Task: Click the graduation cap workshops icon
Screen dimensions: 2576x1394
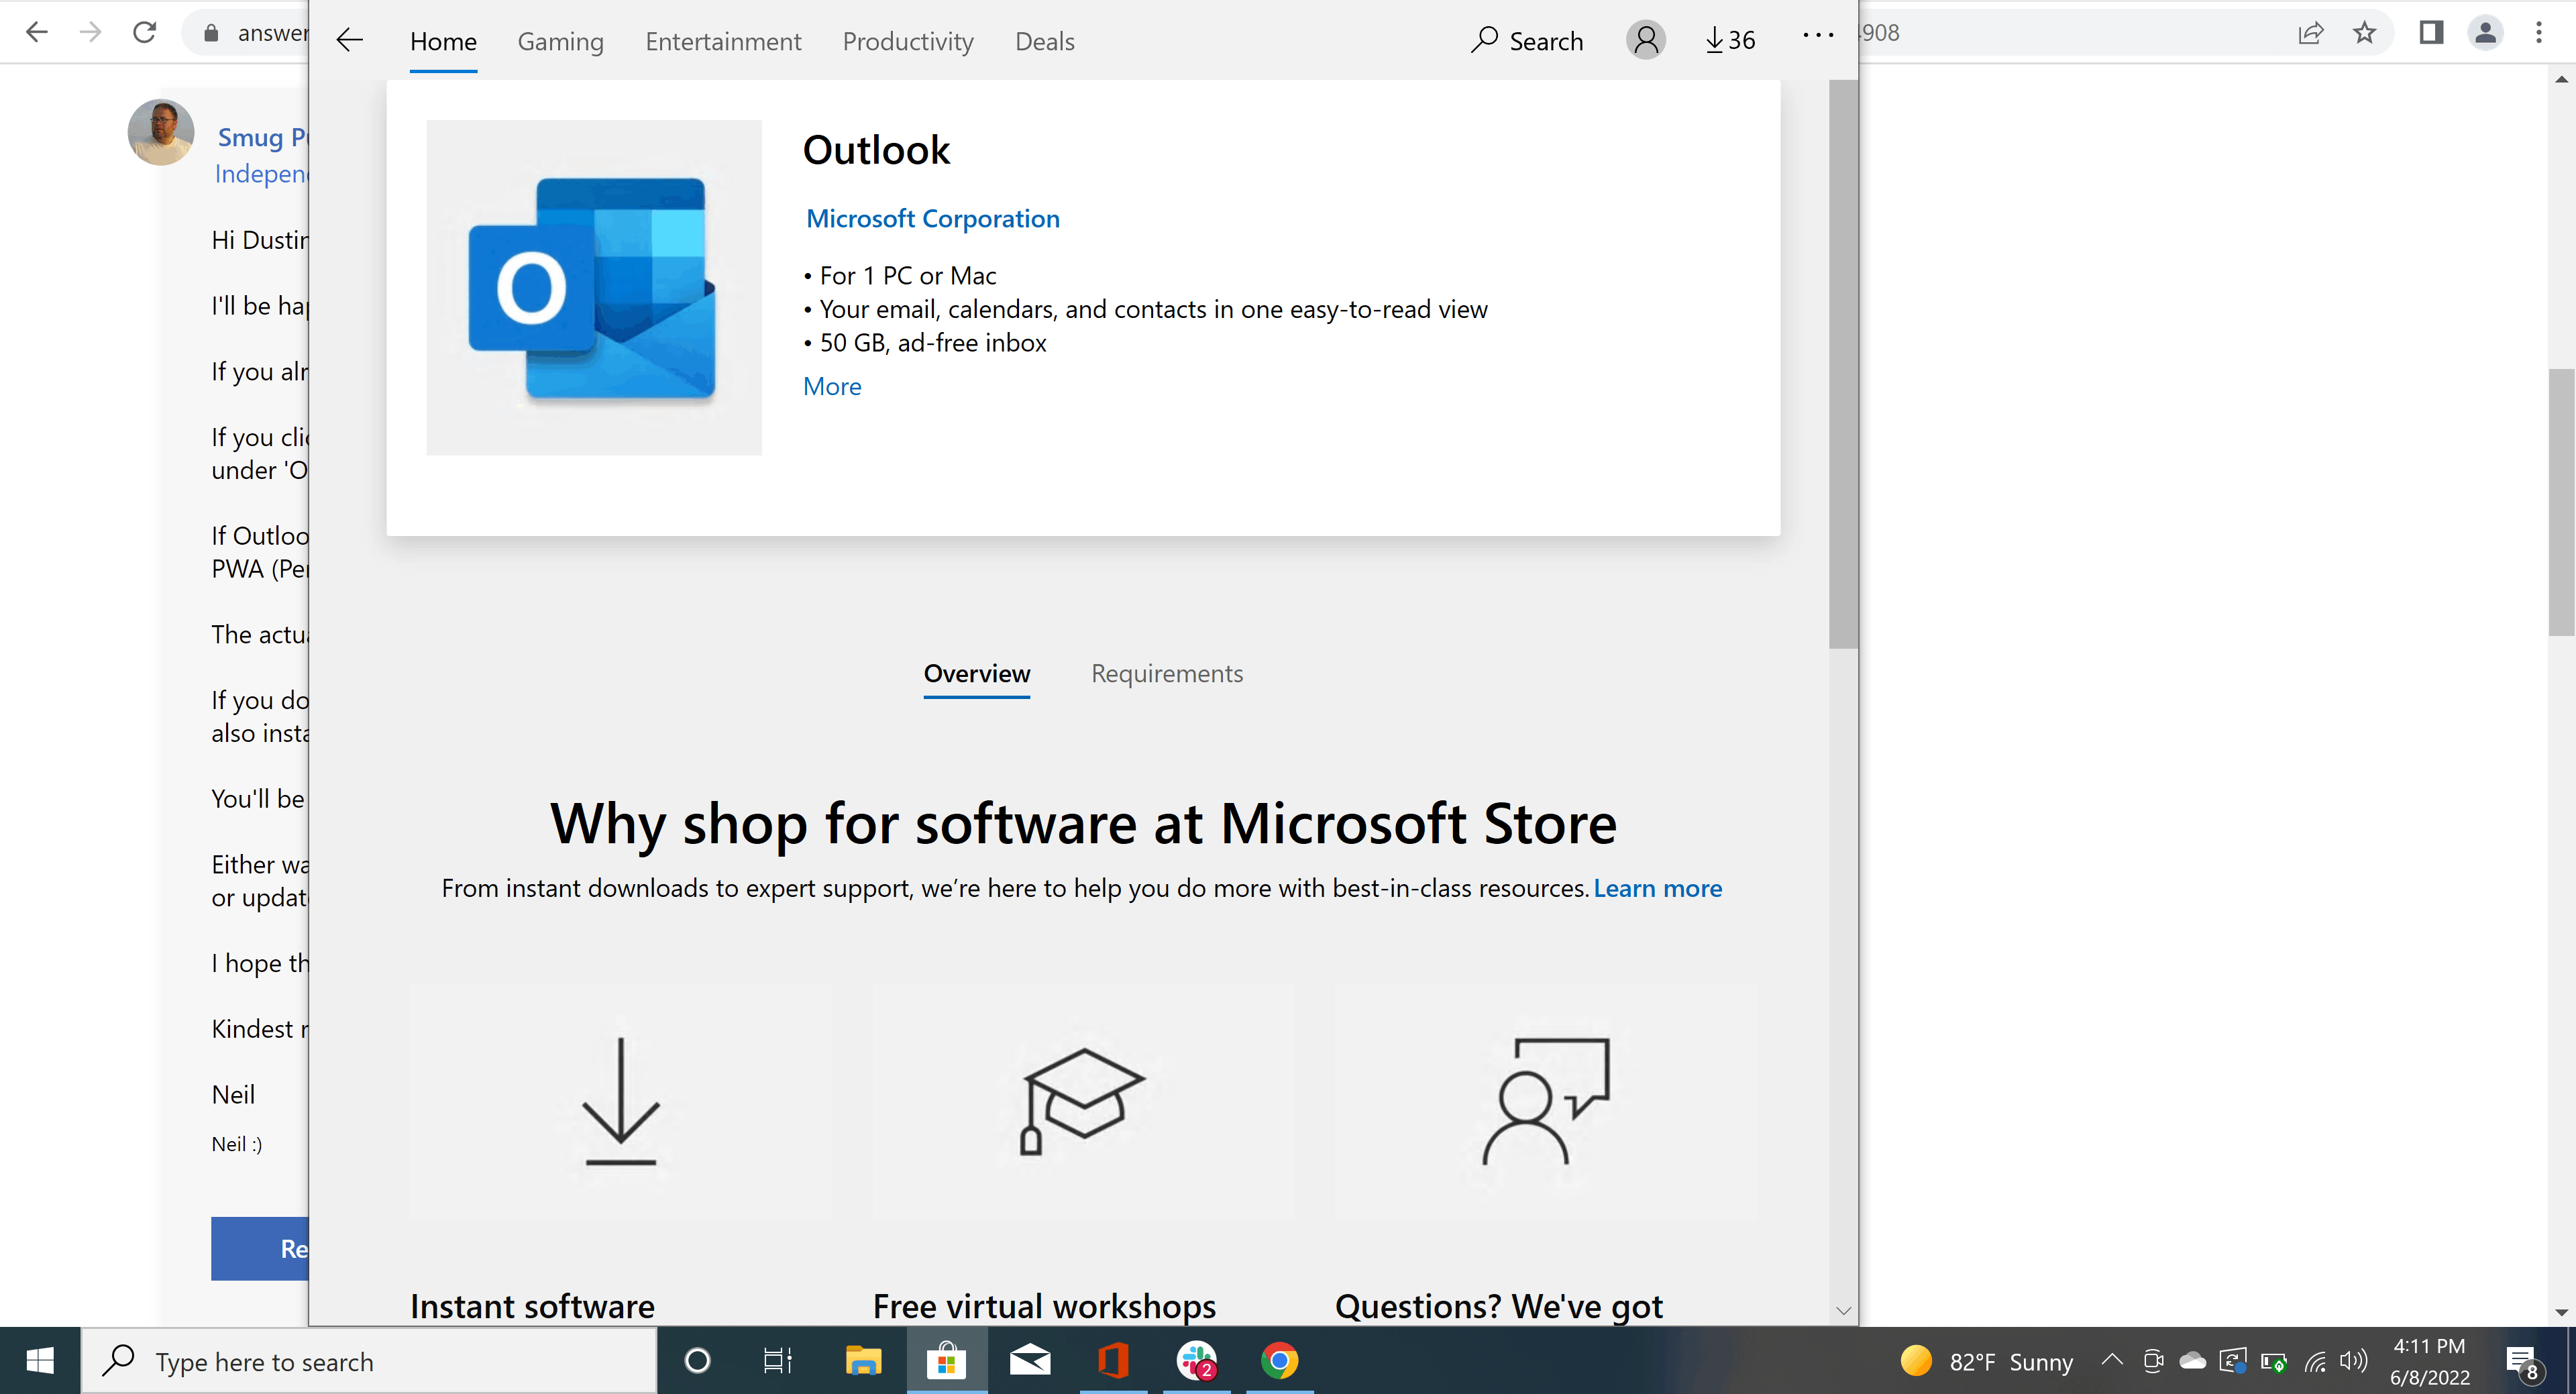Action: click(1083, 1101)
